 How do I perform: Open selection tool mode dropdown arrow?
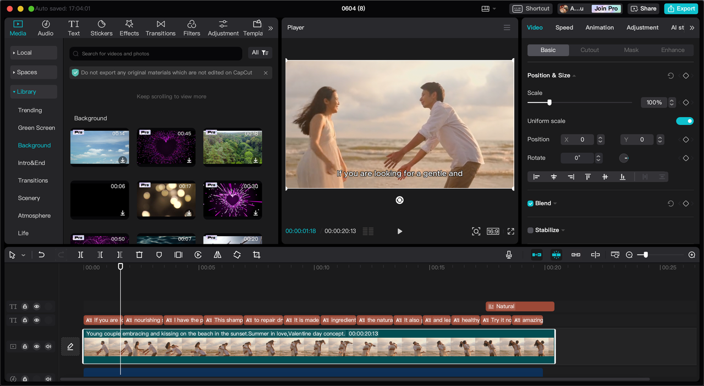23,255
